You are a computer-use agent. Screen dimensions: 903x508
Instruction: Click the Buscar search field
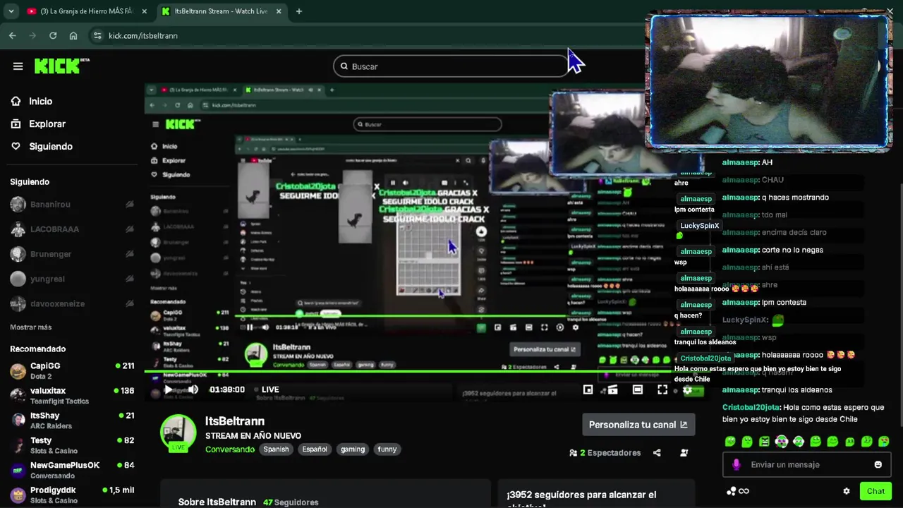(451, 66)
